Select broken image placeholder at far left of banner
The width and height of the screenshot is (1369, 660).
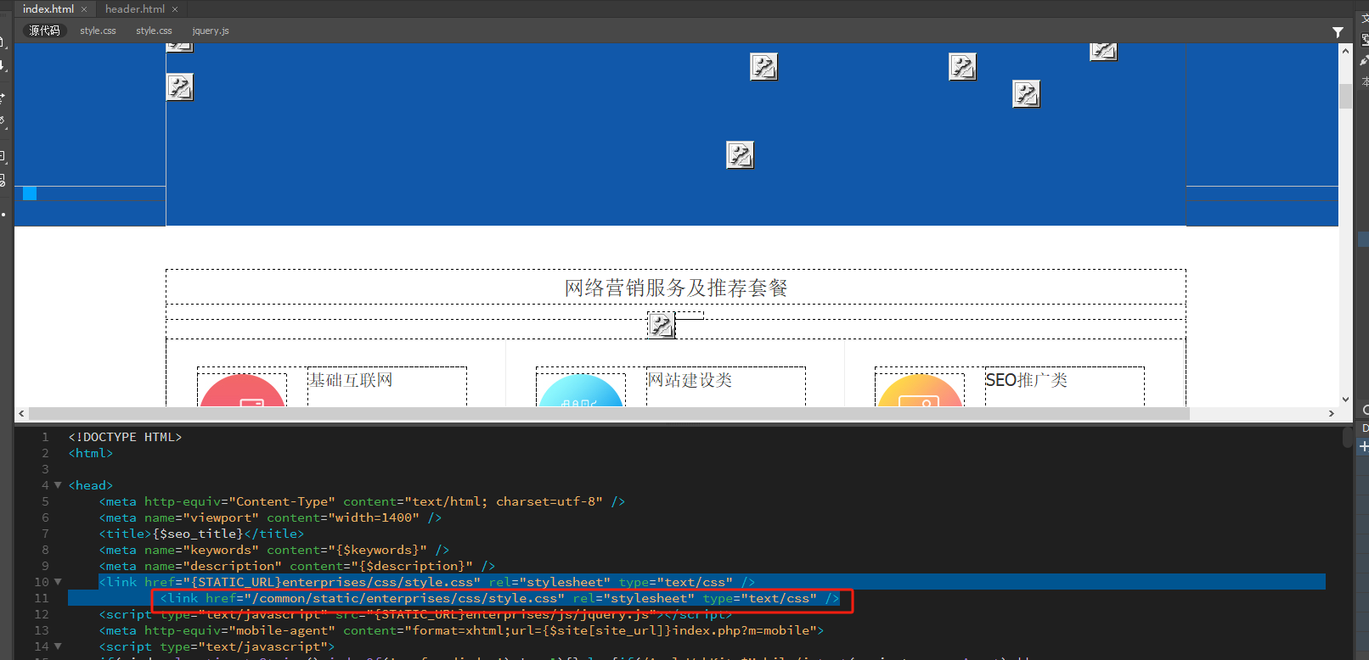click(179, 87)
